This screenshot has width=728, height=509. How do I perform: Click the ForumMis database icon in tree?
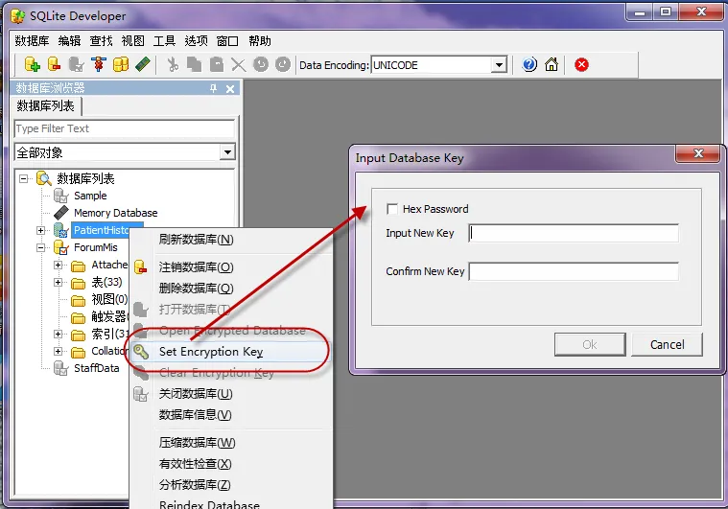61,247
